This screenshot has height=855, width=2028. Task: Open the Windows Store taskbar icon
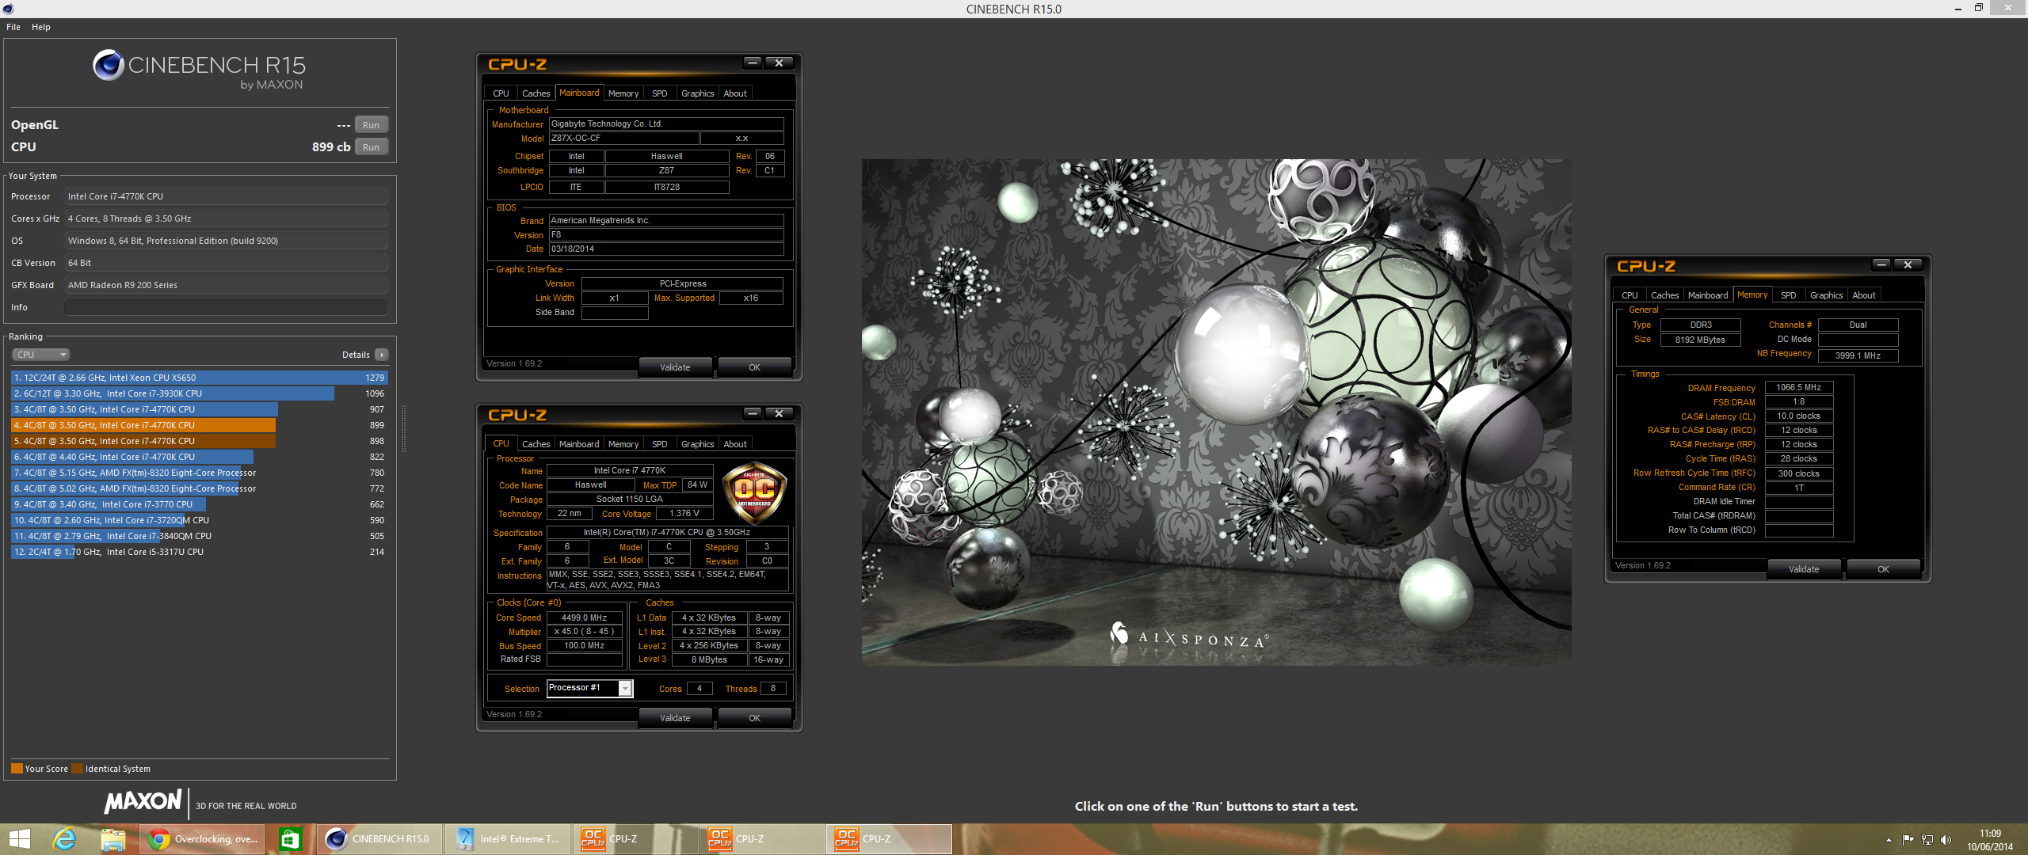click(290, 839)
